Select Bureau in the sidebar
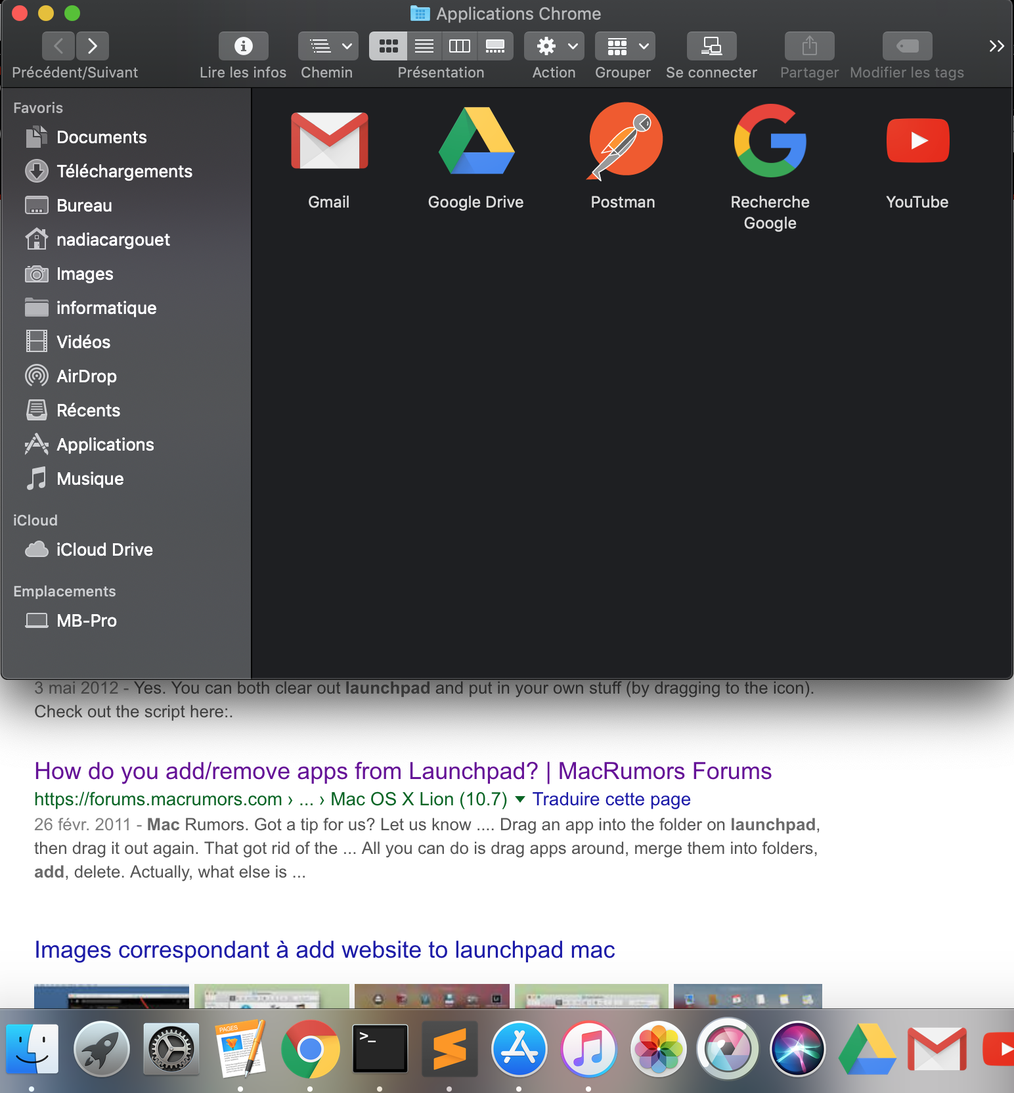Viewport: 1014px width, 1093px height. (x=125, y=206)
